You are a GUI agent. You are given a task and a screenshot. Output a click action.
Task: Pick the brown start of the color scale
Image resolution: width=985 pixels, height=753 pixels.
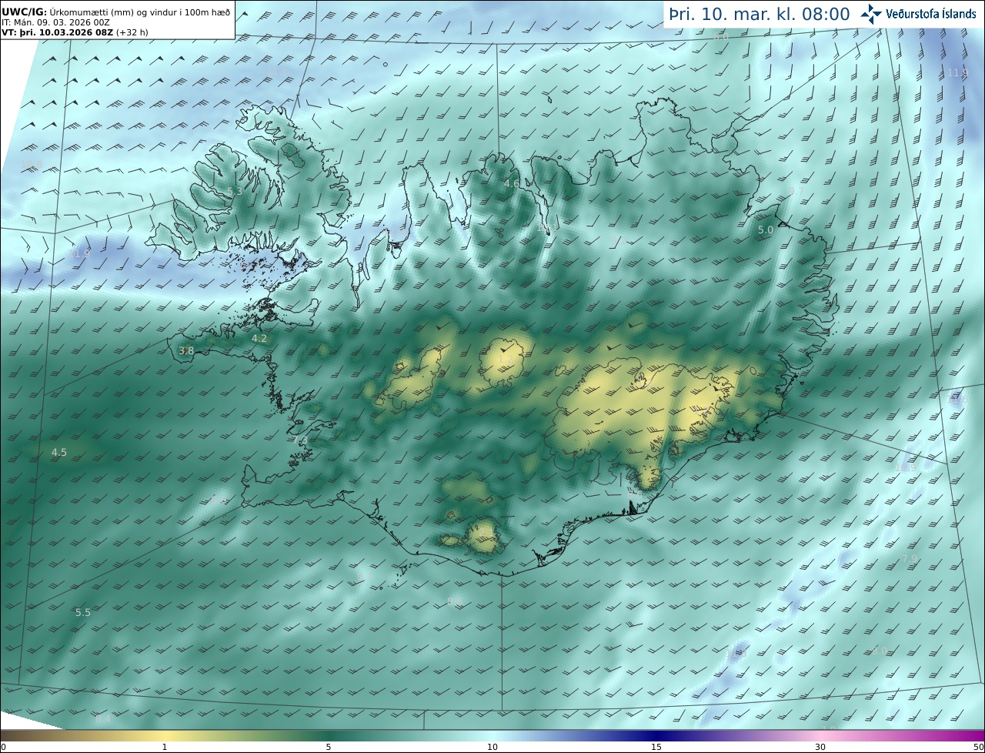[15, 735]
